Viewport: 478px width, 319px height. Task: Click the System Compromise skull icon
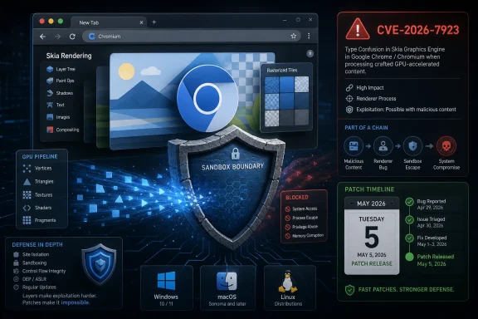pyautogui.click(x=446, y=146)
